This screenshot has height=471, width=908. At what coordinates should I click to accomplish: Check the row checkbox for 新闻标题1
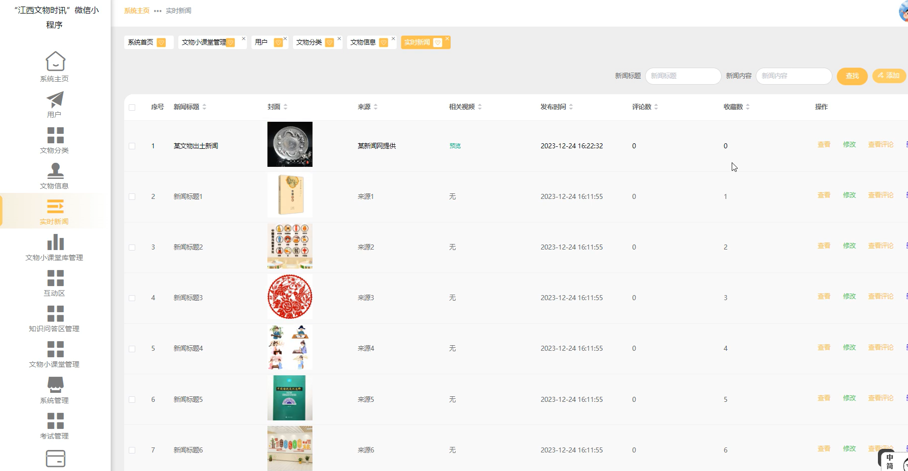(x=132, y=196)
